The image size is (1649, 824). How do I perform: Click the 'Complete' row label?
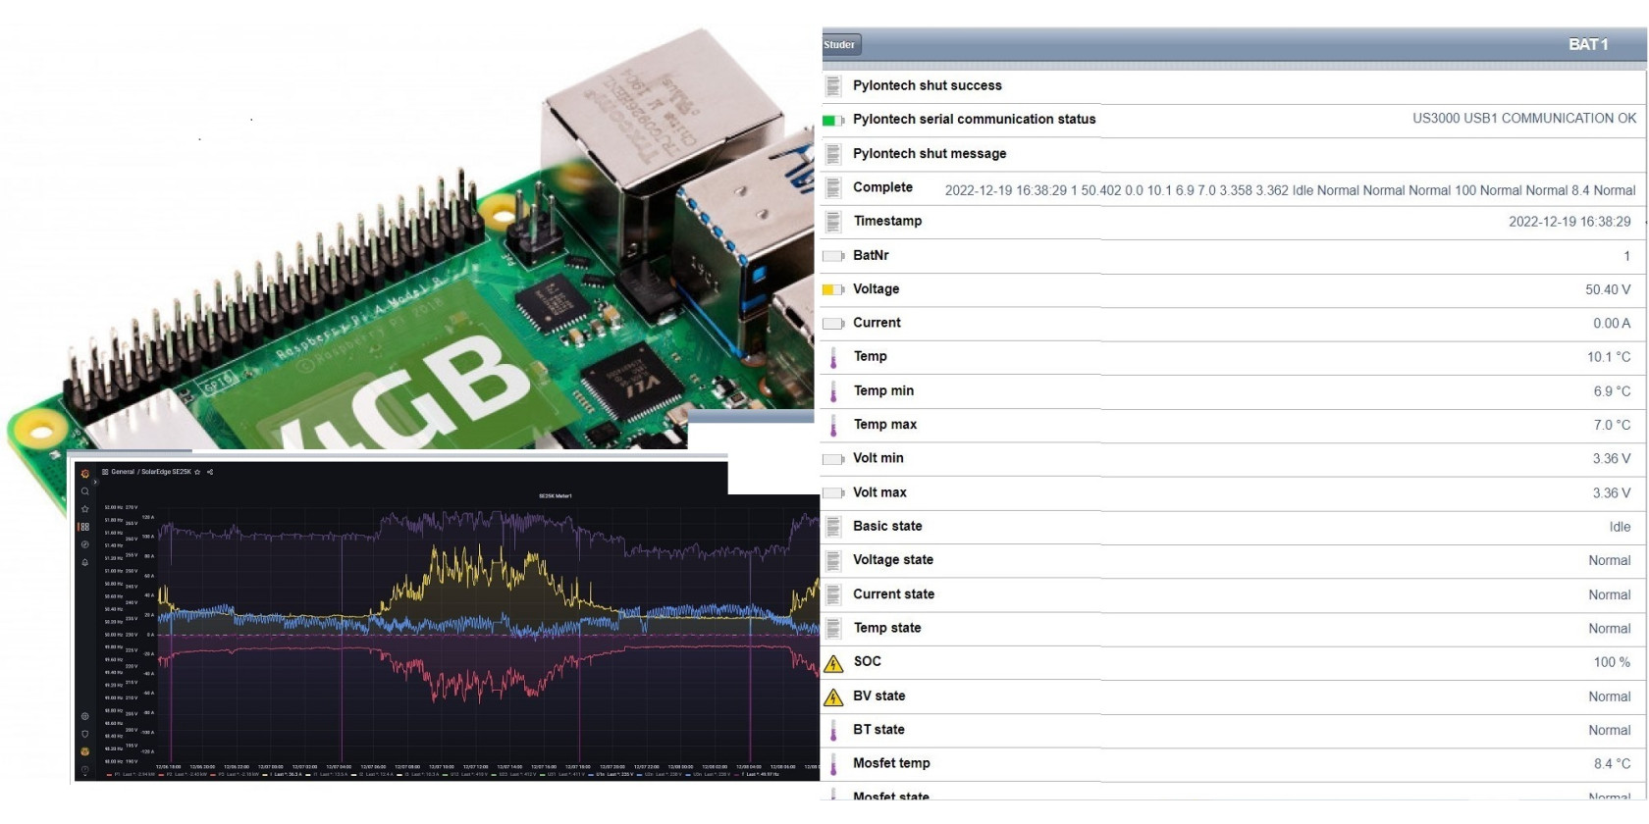pos(882,187)
